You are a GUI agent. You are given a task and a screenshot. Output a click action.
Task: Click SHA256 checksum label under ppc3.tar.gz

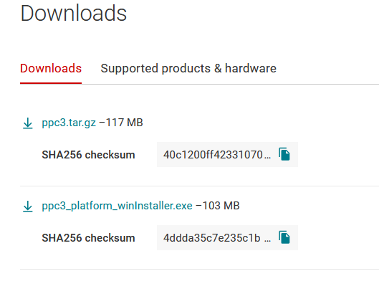click(x=88, y=155)
